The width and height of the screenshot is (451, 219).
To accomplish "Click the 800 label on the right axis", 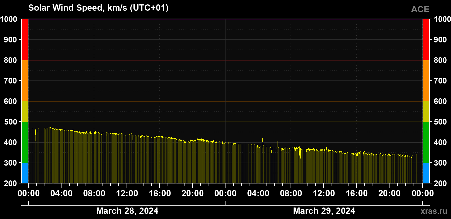I will tap(440, 60).
